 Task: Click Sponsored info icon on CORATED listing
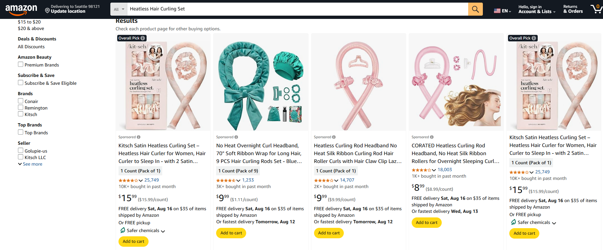[x=432, y=137]
